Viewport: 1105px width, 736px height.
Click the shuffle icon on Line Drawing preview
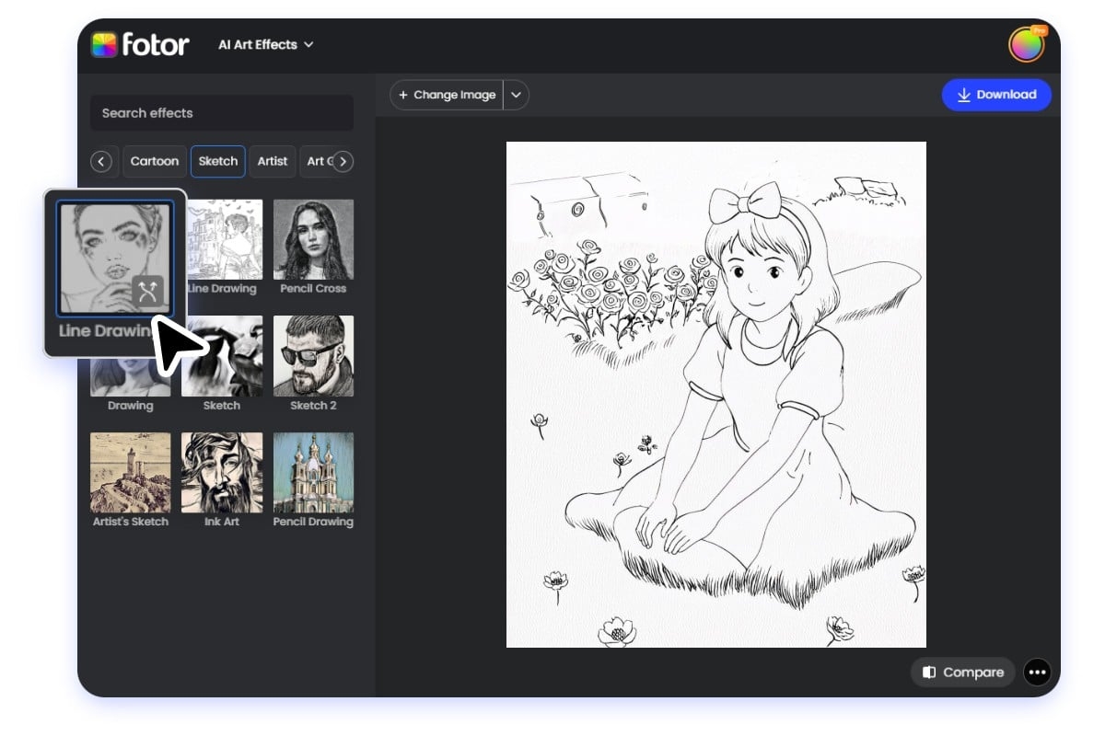pos(146,291)
